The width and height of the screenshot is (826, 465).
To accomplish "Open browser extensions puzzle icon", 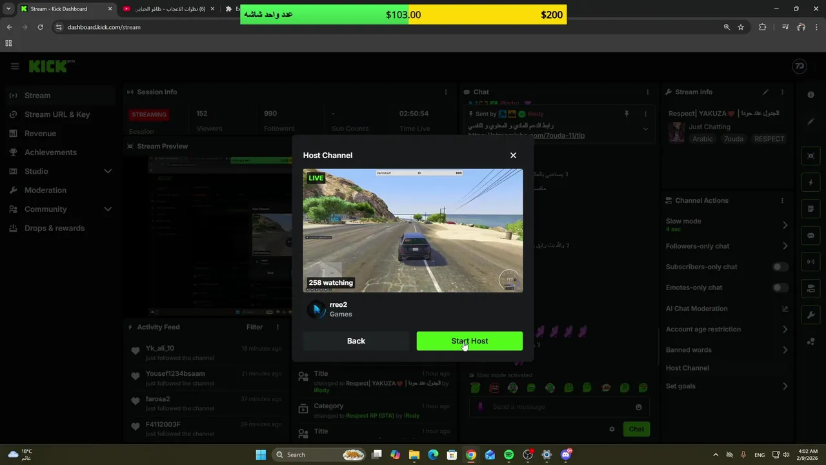I will point(763,27).
